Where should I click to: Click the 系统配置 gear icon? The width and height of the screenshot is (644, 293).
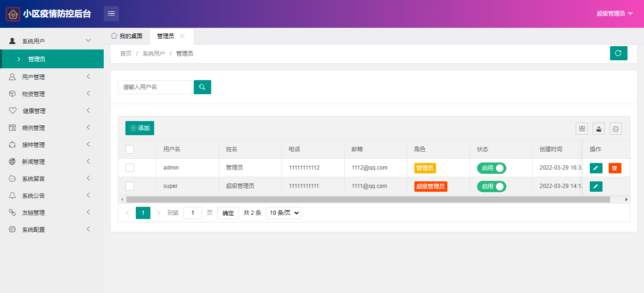click(x=12, y=229)
